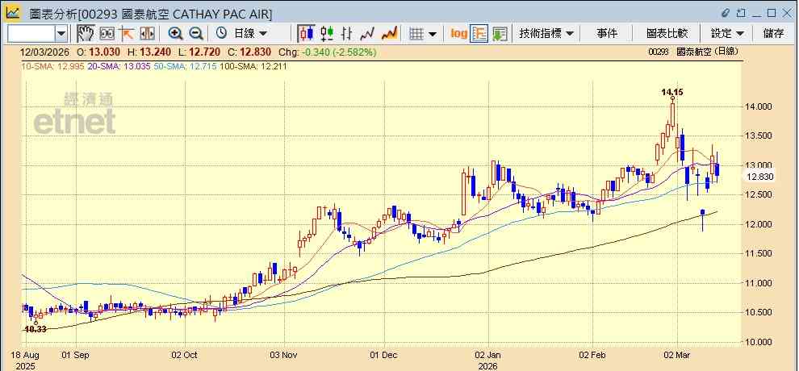
Task: Click the 圖表比較 chart compare button
Action: [667, 34]
